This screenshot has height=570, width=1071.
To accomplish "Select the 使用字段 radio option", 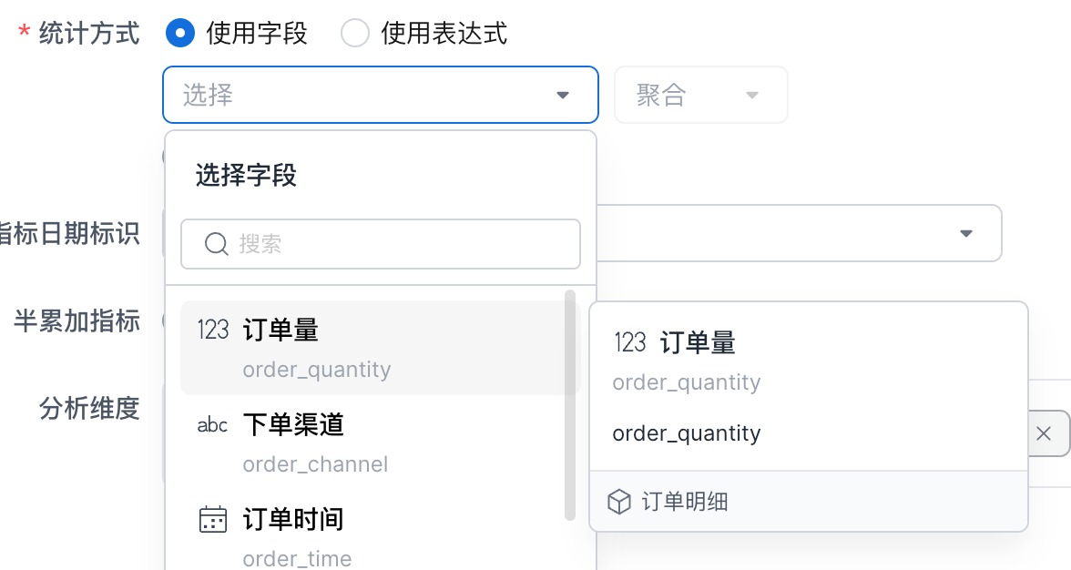I will [x=180, y=34].
